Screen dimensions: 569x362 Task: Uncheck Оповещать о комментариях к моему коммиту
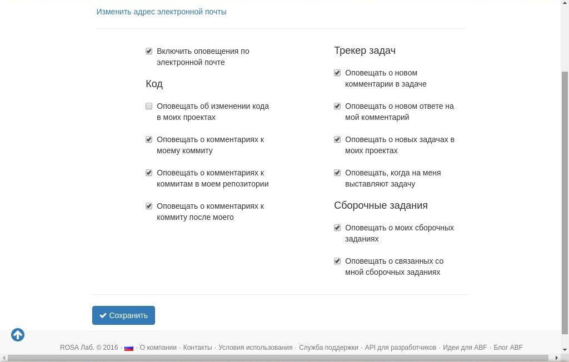[x=149, y=139]
